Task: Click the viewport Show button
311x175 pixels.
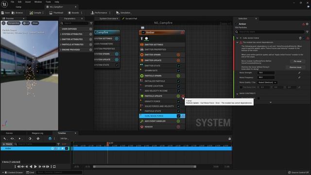Action: click(35, 23)
